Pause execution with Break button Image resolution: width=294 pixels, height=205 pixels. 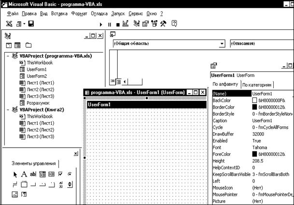coord(110,25)
